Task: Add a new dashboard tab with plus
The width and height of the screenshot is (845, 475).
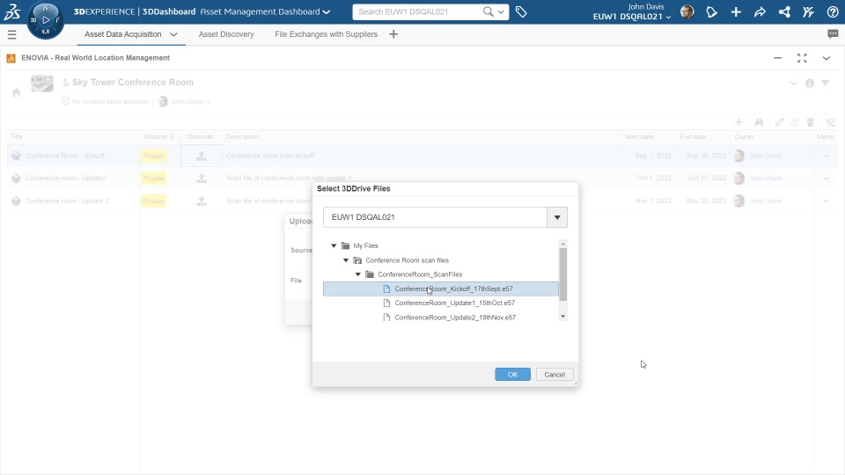Action: (x=393, y=34)
